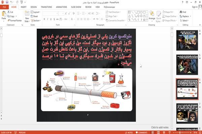
Task: Click the Save icon in quick access toolbar
Action: pyautogui.click(x=7, y=2)
